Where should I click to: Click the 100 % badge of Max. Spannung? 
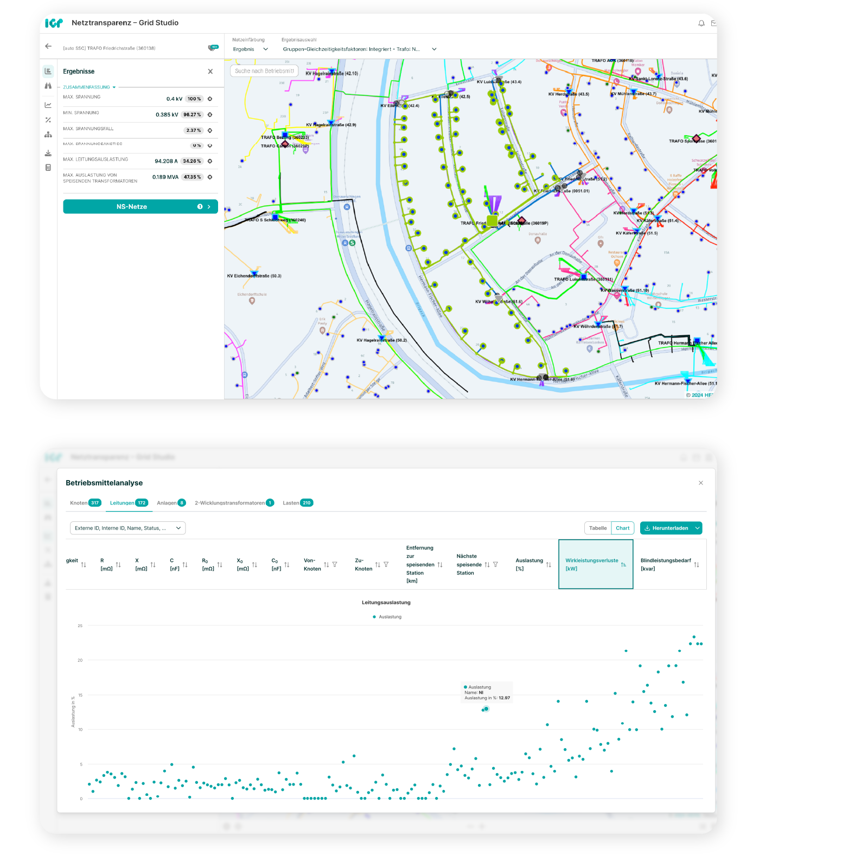click(194, 99)
